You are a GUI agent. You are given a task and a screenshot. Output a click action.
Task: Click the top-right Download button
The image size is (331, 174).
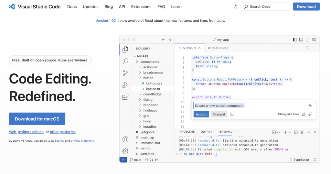point(306,6)
